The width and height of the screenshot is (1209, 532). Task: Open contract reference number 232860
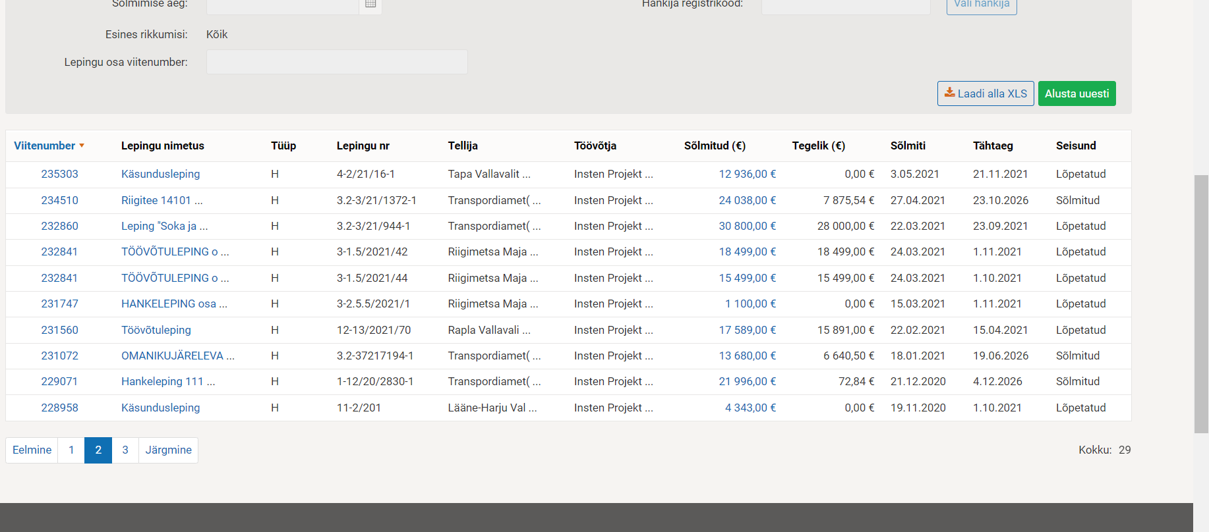[59, 226]
